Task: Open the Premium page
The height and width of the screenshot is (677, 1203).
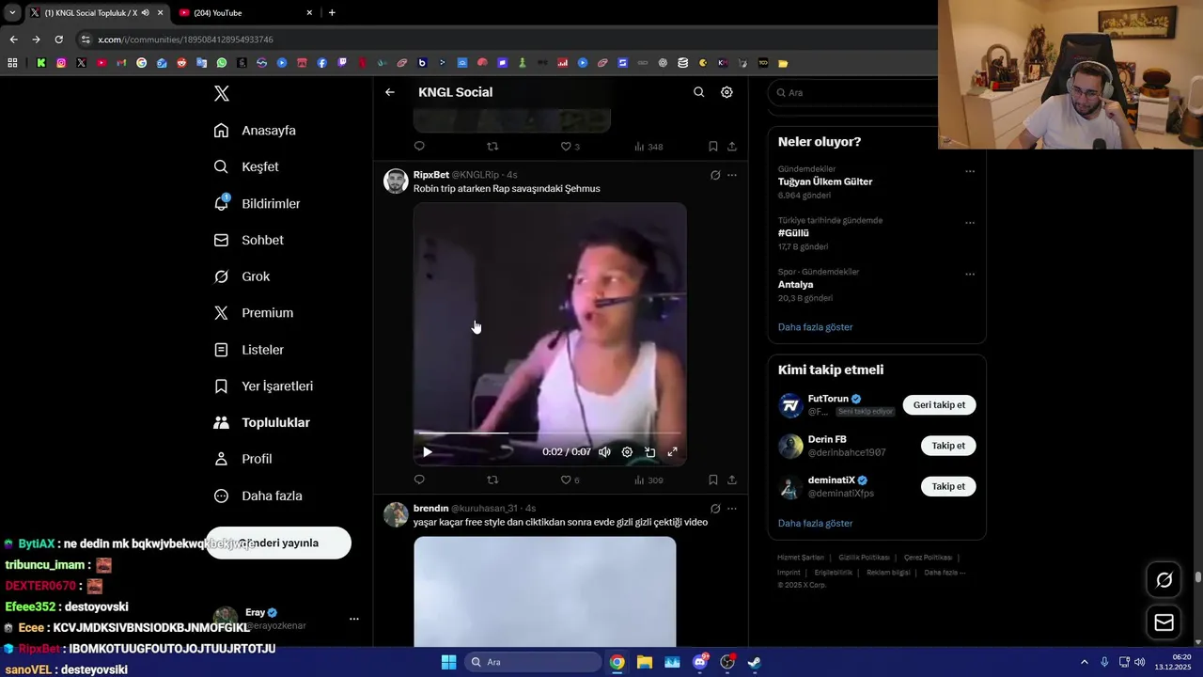Action: 253,313
